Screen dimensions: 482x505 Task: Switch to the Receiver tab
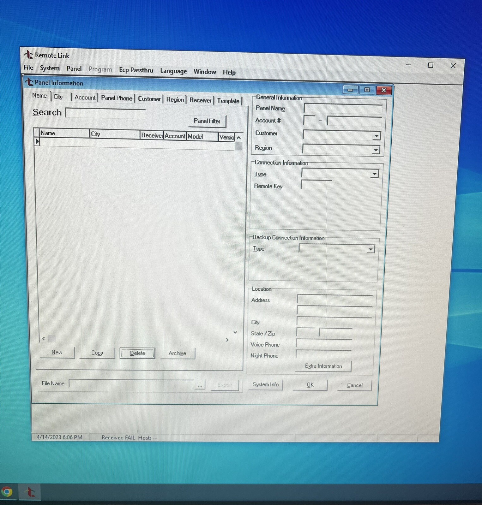pos(200,100)
